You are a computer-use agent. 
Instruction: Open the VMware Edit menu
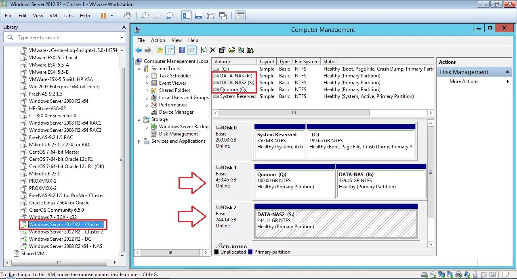tap(22, 16)
